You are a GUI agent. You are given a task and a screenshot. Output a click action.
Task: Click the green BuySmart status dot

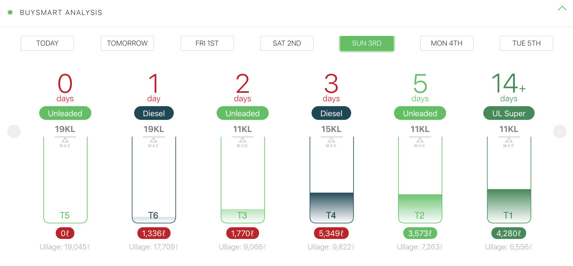pyautogui.click(x=10, y=12)
